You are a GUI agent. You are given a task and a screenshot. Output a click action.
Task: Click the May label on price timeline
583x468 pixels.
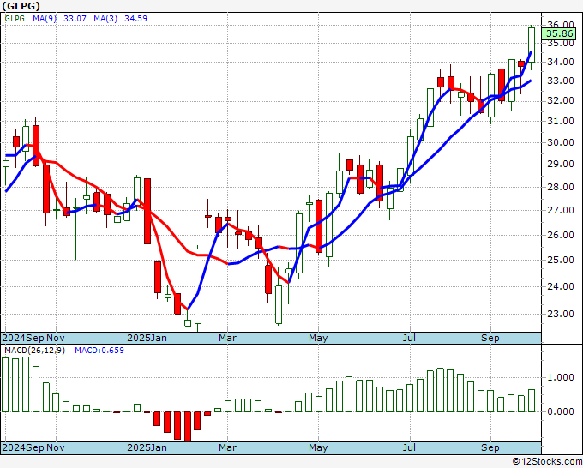(x=318, y=338)
